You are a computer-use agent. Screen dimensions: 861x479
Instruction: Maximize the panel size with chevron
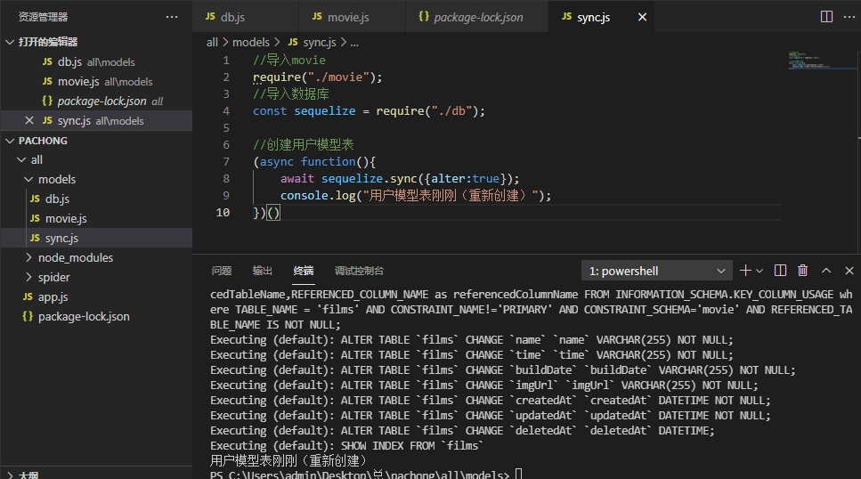(x=826, y=271)
